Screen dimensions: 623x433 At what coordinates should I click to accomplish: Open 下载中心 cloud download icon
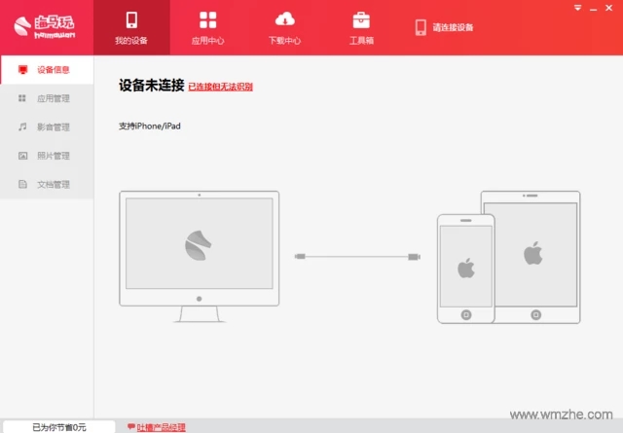coord(284,19)
